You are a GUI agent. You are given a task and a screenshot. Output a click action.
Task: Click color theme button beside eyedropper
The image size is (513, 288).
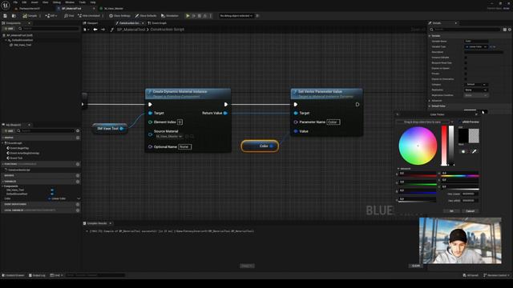click(463, 151)
